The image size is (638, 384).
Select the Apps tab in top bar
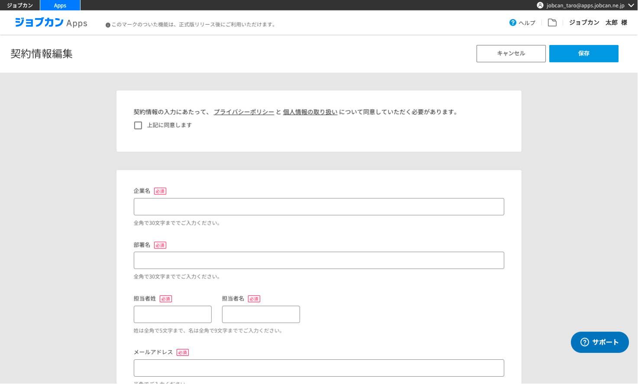pos(60,5)
